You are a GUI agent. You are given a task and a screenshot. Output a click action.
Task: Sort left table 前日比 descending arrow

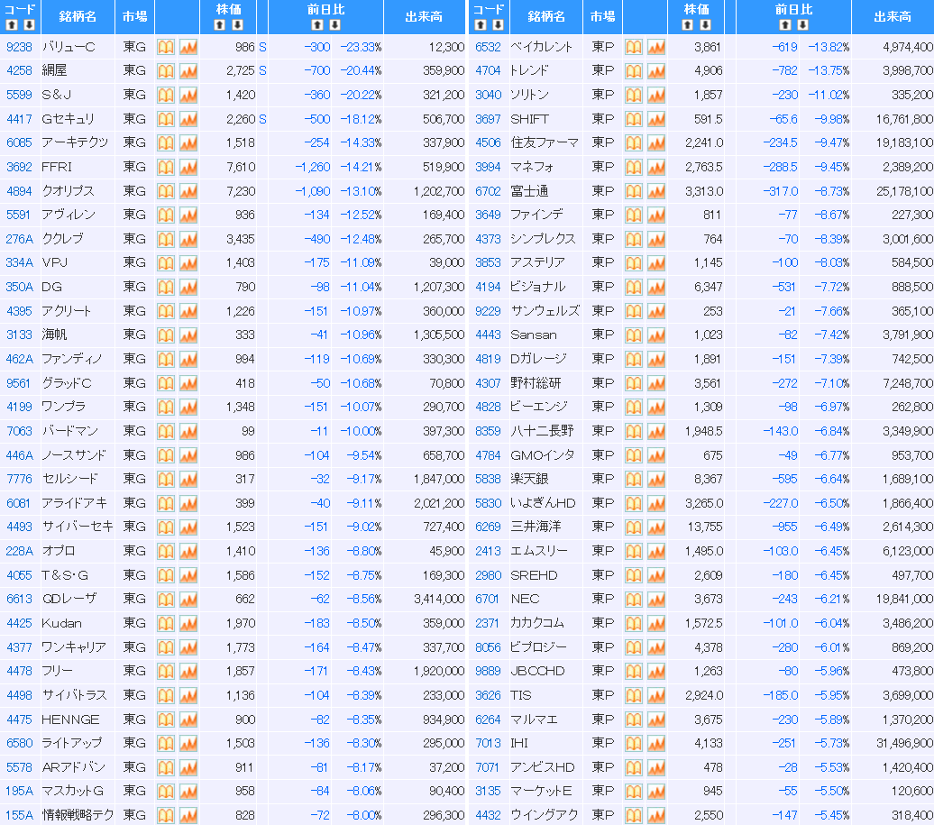[334, 25]
